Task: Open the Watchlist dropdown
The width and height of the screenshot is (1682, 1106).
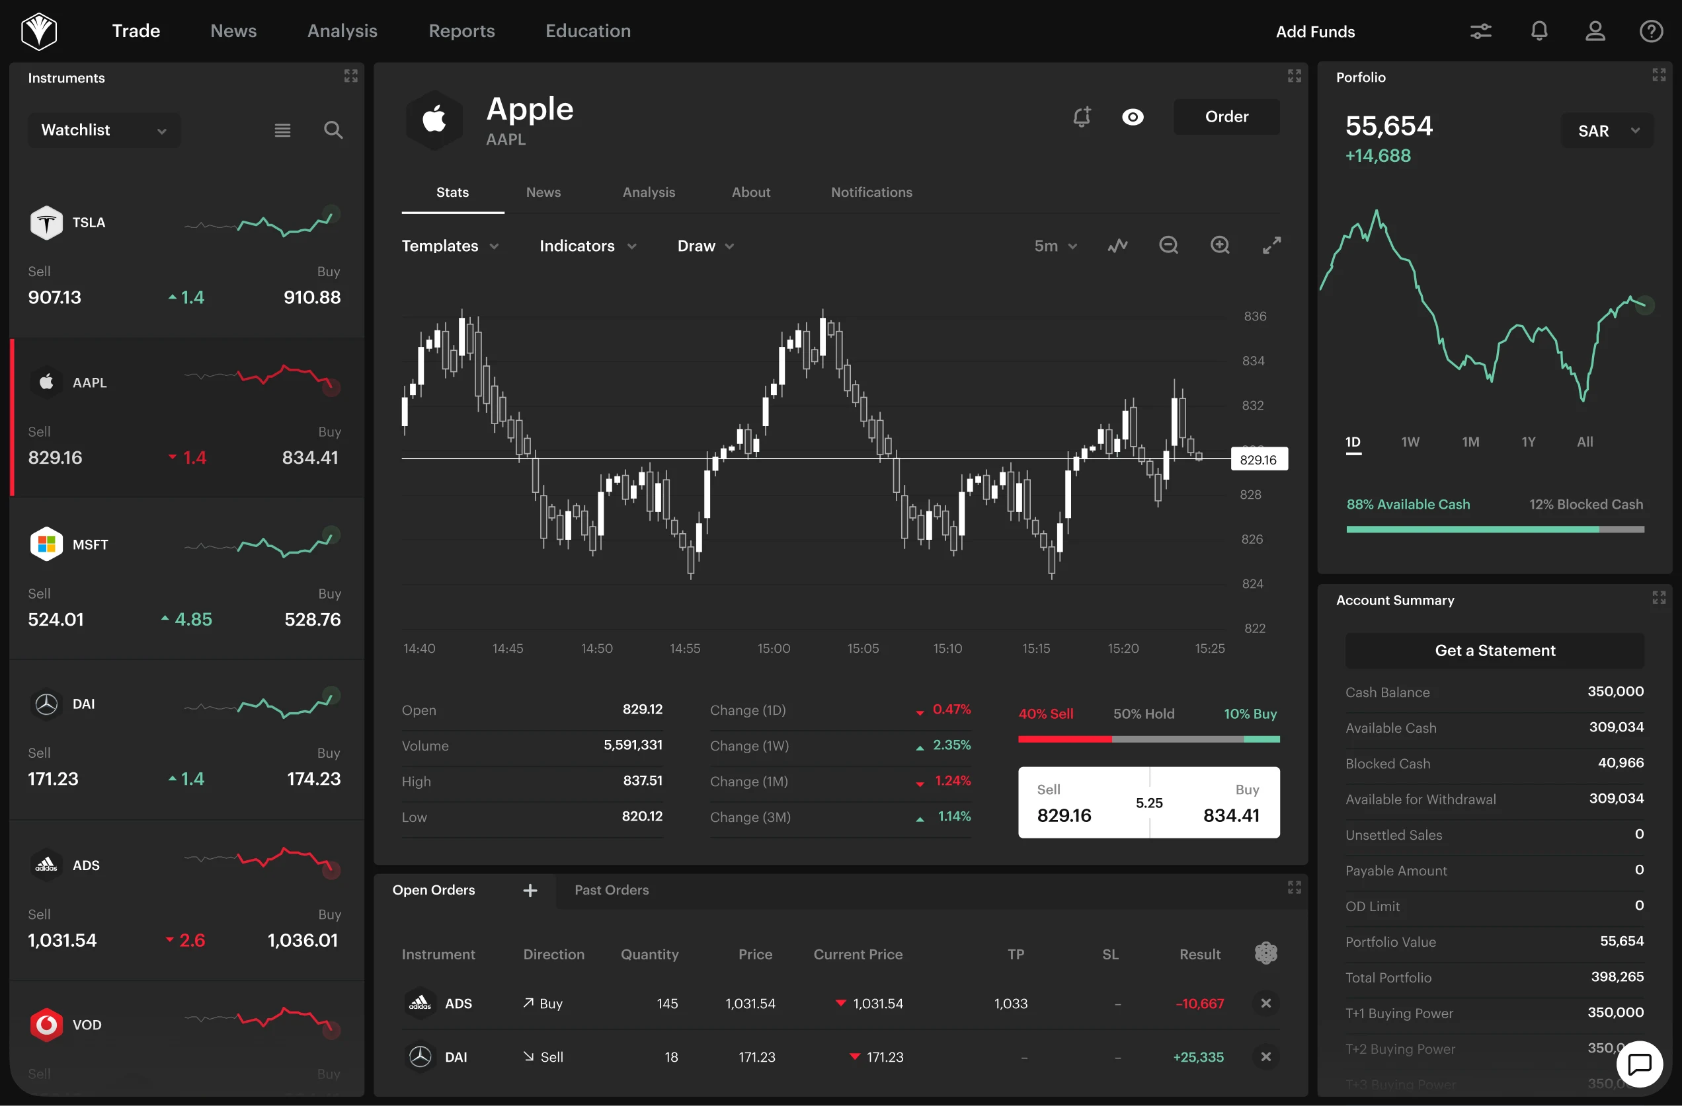Action: pos(103,129)
